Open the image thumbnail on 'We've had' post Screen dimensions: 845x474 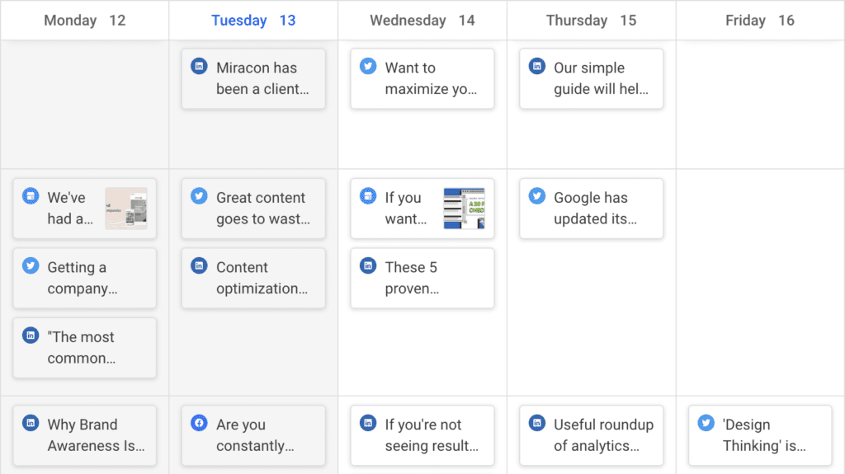[125, 209]
